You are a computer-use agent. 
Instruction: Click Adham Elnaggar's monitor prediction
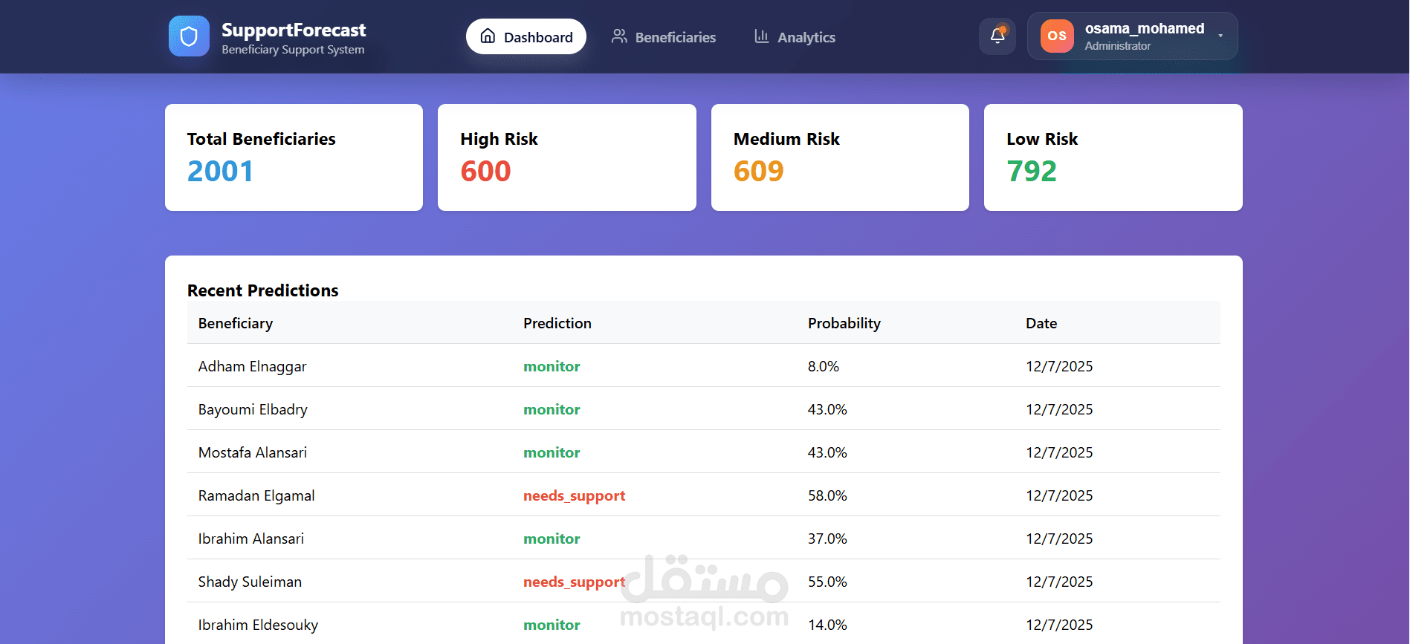click(x=552, y=366)
